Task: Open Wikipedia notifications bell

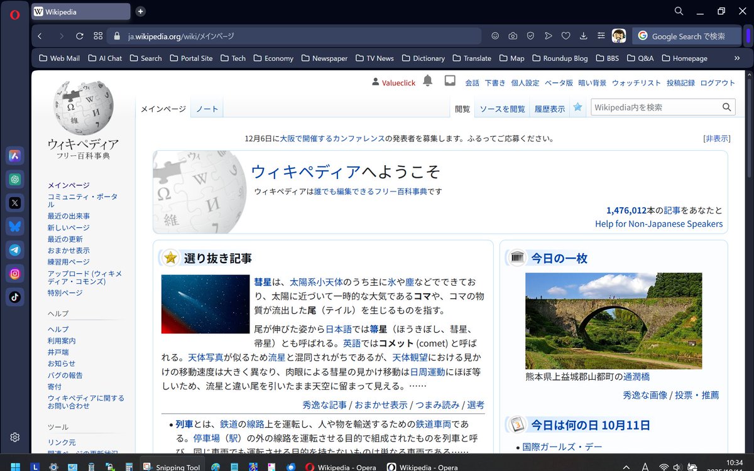Action: [x=428, y=80]
